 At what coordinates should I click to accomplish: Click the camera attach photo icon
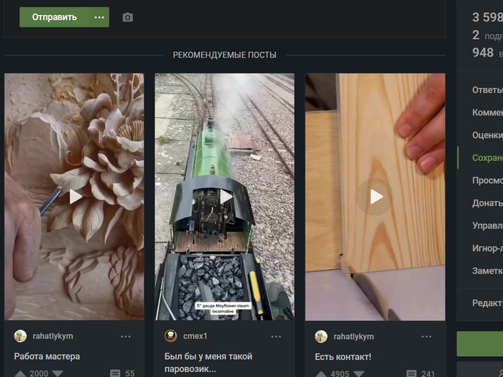[128, 17]
